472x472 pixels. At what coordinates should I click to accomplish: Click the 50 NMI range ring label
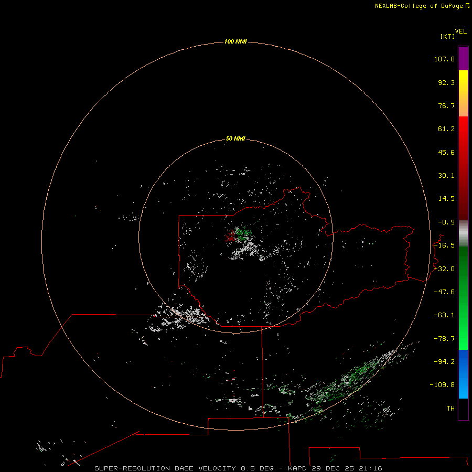(235, 138)
